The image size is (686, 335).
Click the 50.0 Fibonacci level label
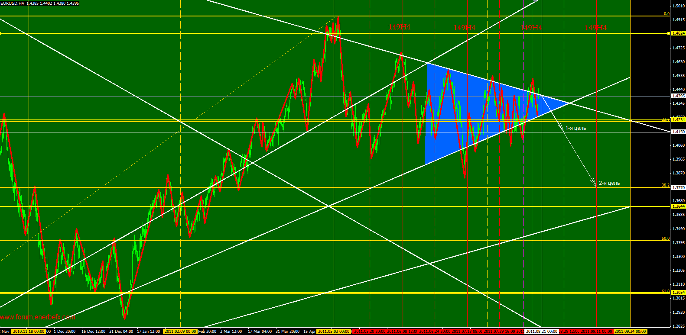665,238
